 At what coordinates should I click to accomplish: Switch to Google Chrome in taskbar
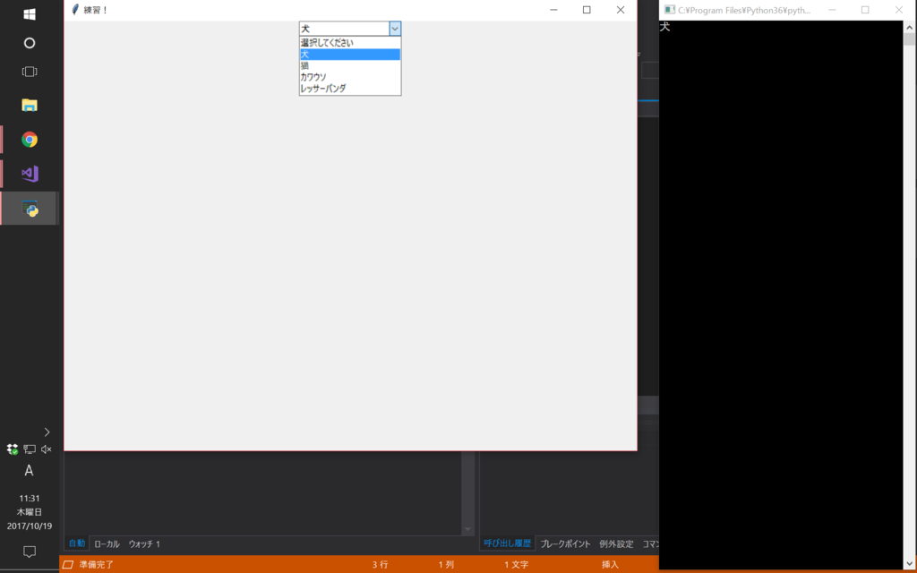coord(30,139)
